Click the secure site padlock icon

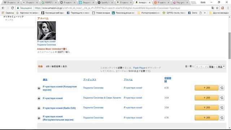coord(18,8)
